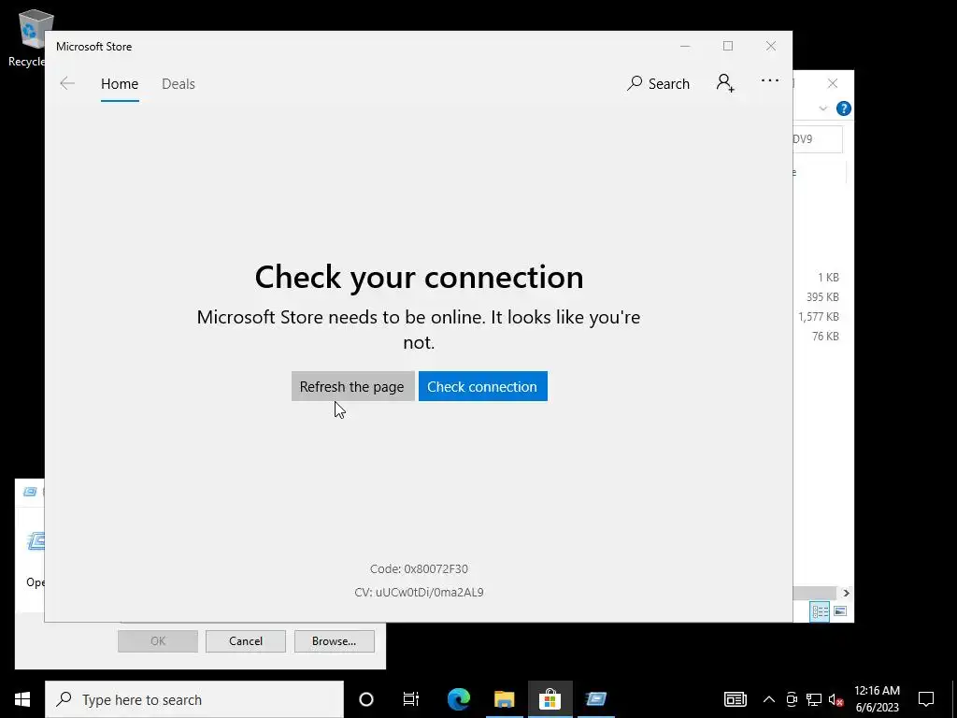Expand the ribbon chevron in Explorer window

click(x=822, y=108)
